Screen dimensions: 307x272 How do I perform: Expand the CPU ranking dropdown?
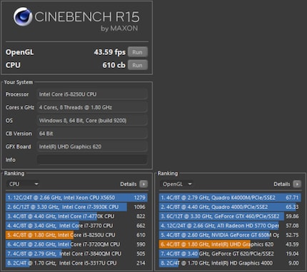23,184
